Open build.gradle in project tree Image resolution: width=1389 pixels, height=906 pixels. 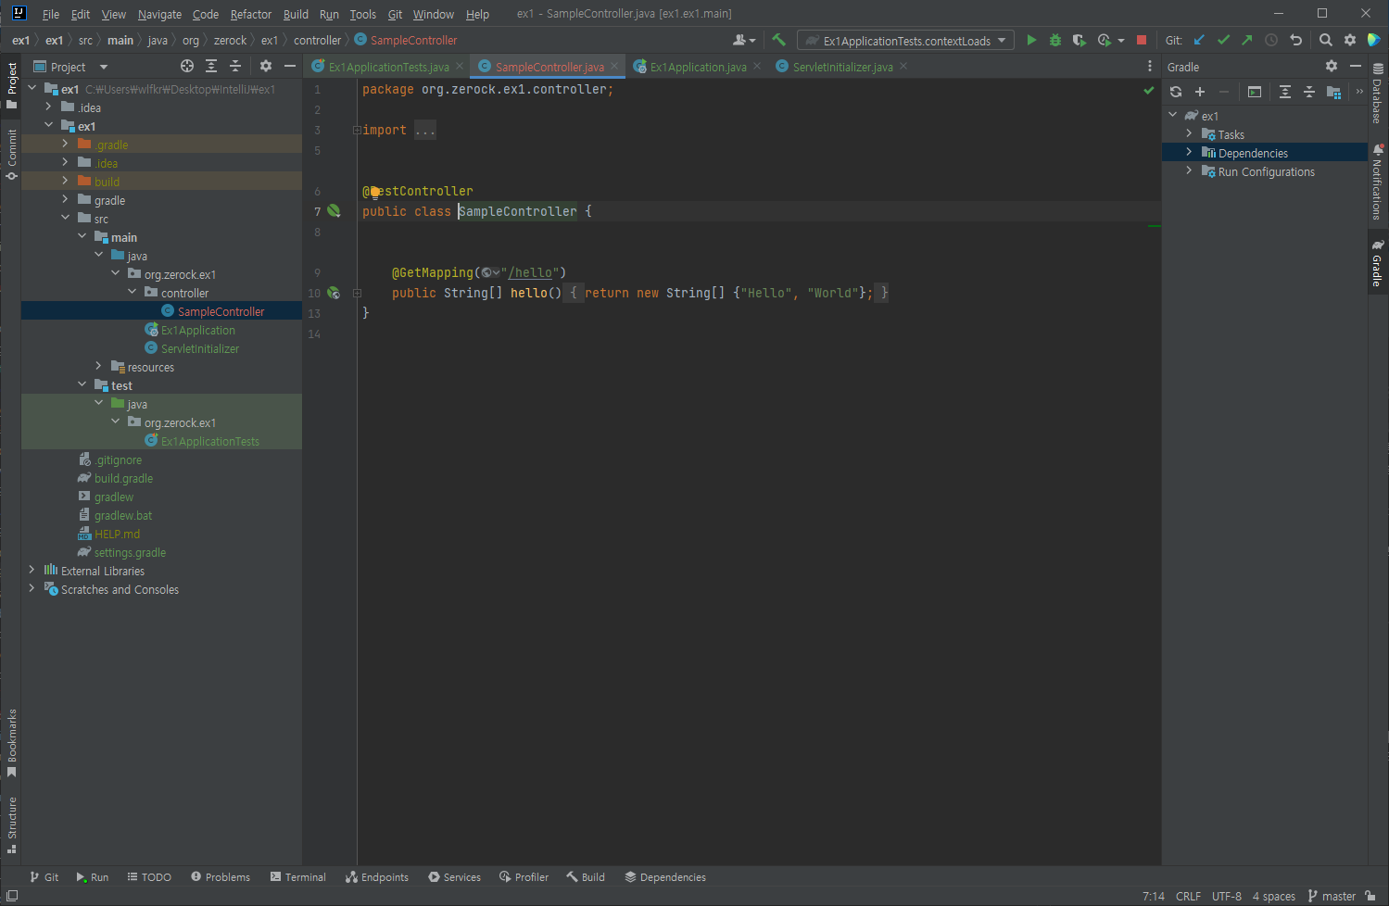tap(123, 478)
